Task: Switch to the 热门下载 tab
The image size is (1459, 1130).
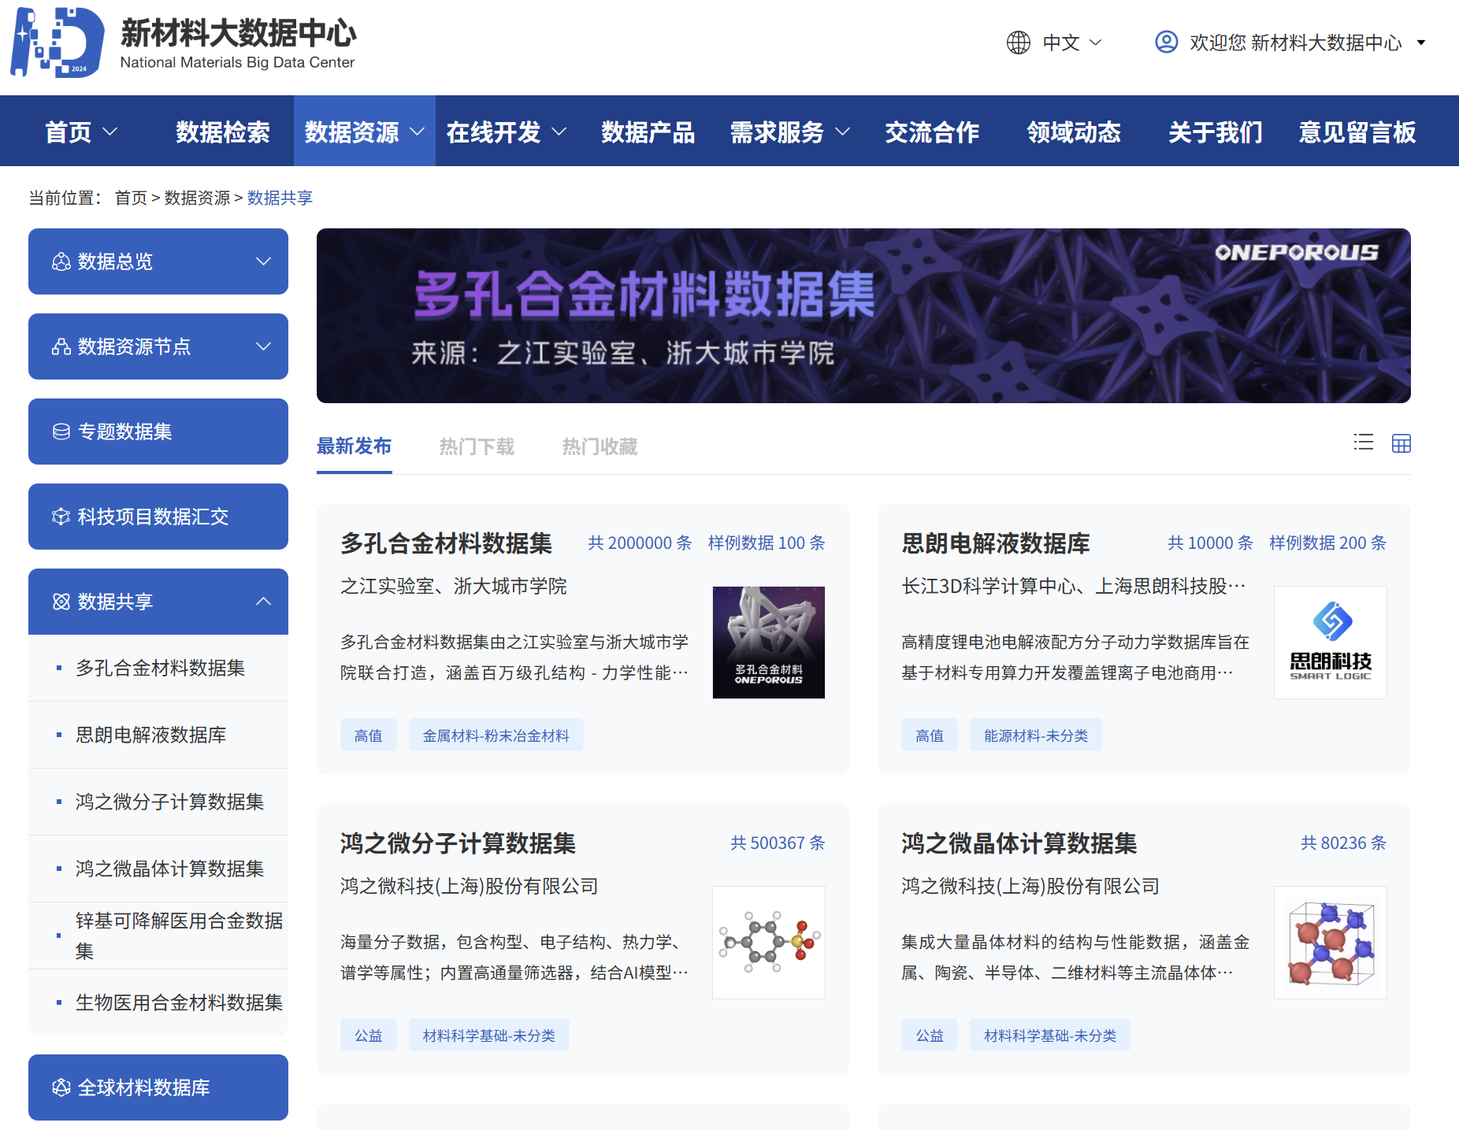Action: [x=477, y=446]
